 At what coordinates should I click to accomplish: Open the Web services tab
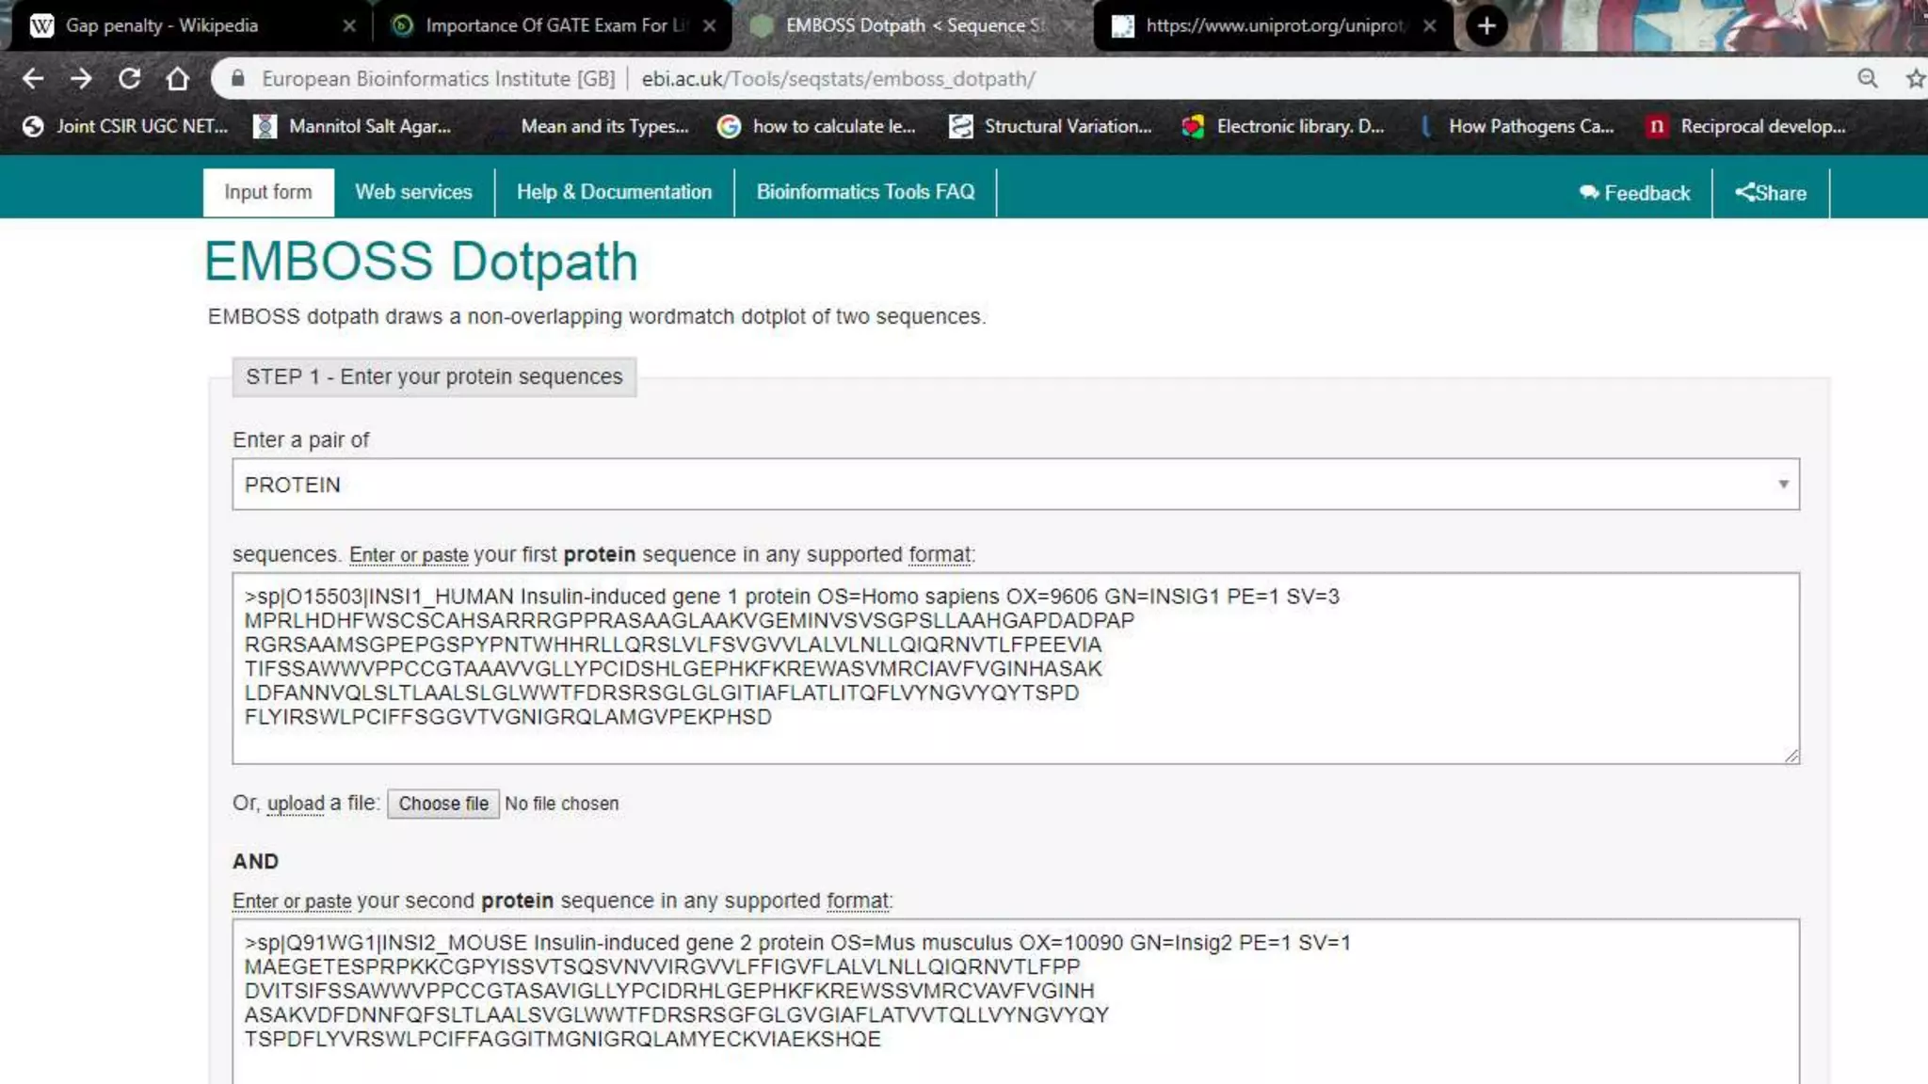click(x=413, y=192)
